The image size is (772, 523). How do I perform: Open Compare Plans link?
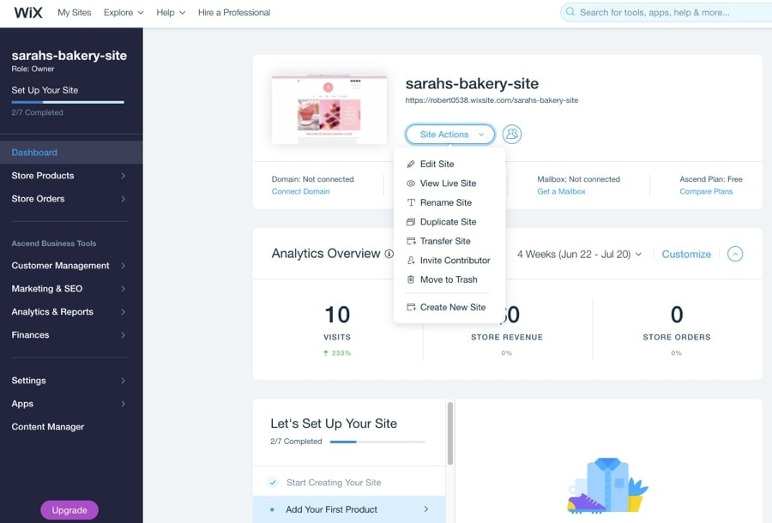pyautogui.click(x=706, y=191)
